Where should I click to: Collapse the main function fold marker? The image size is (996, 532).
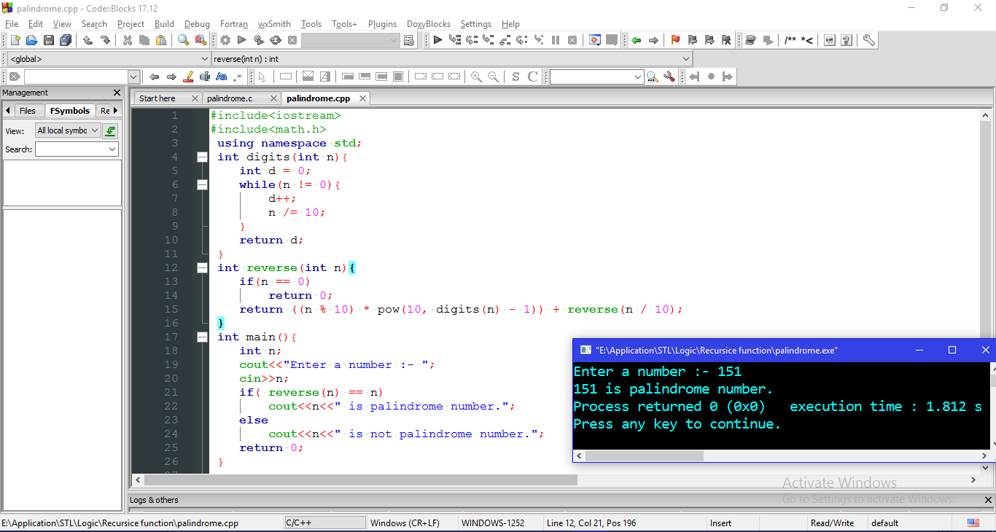(202, 336)
